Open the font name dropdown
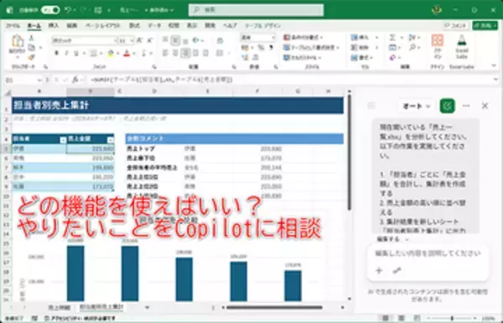This screenshot has width=503, height=323. (115, 41)
